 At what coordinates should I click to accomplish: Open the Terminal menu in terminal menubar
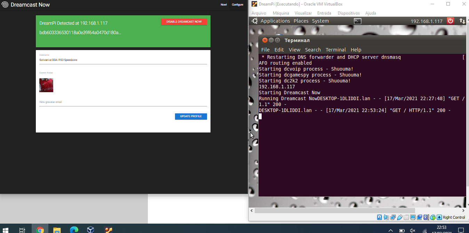tap(336, 50)
